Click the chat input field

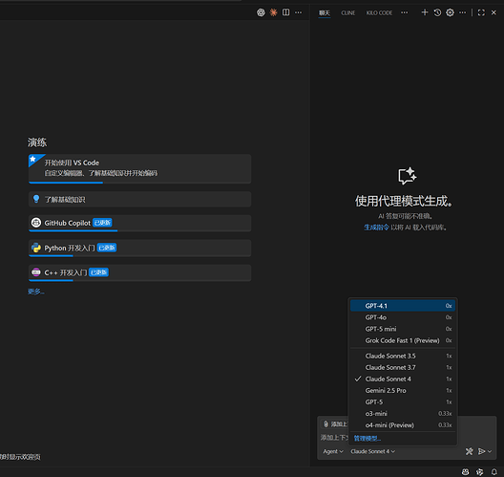334,438
